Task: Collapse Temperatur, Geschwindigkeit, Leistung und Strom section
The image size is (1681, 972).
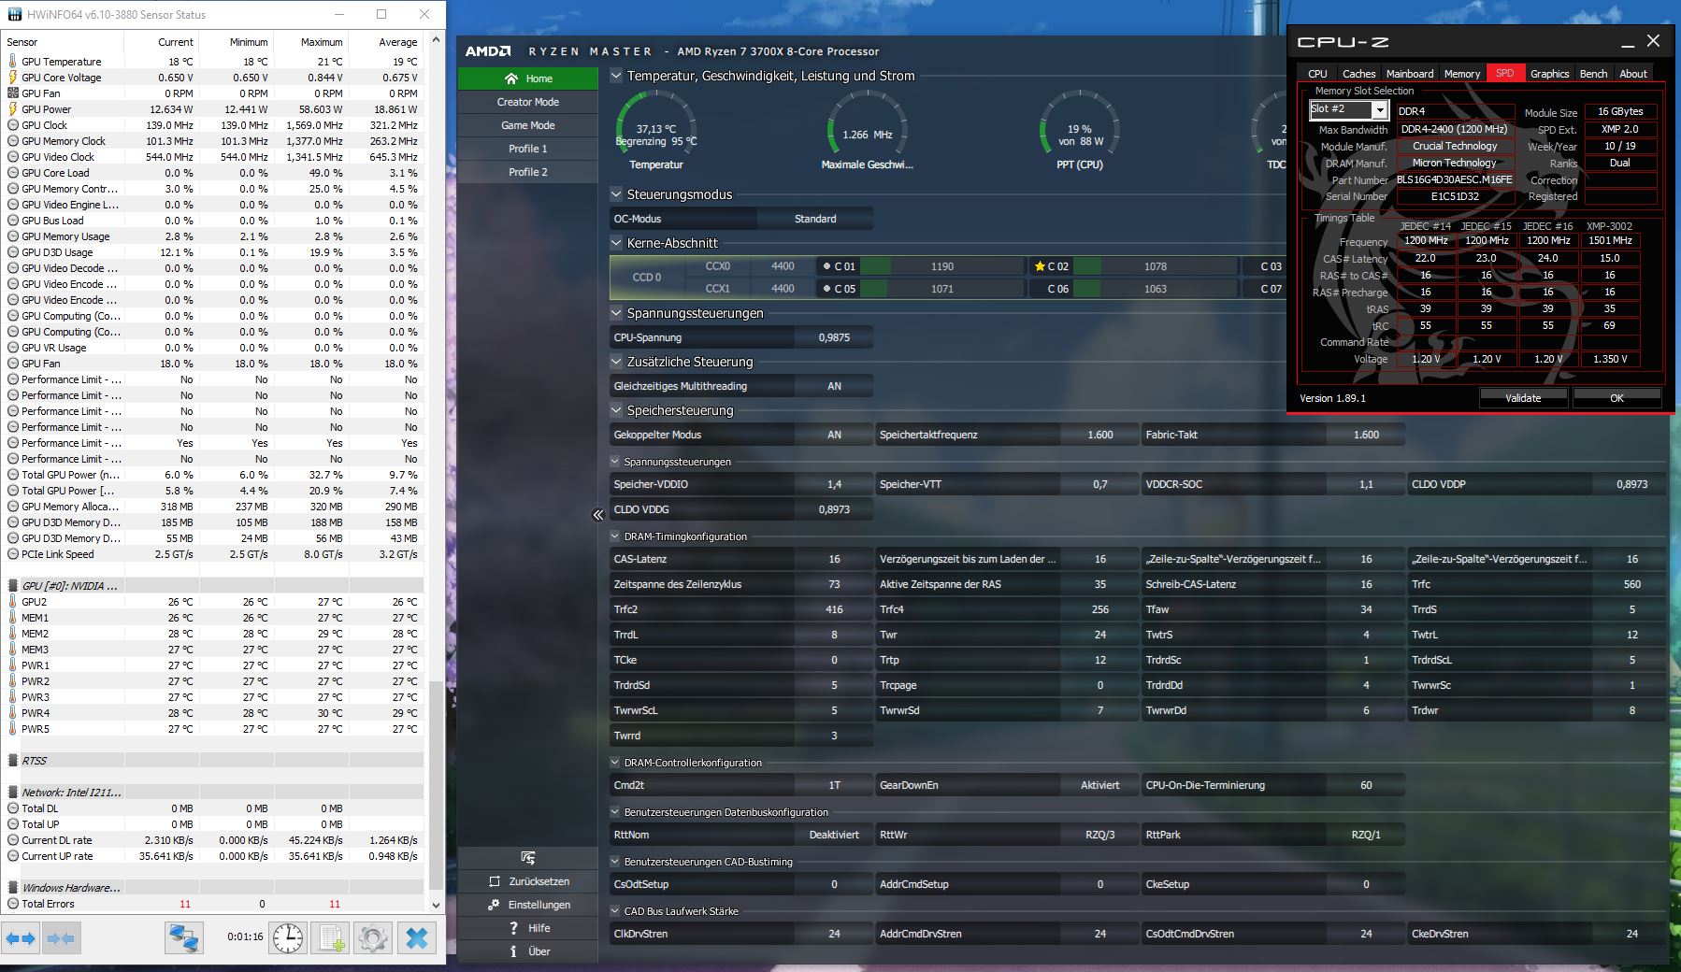Action: point(616,76)
